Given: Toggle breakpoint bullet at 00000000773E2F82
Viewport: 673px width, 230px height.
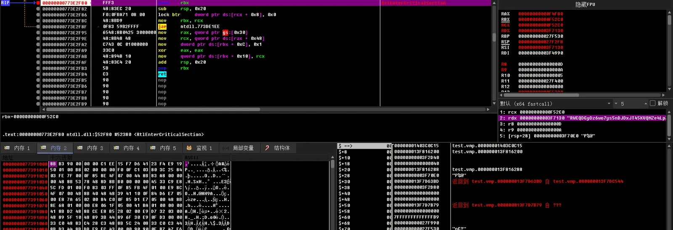Looking at the screenshot, I should (38, 9).
